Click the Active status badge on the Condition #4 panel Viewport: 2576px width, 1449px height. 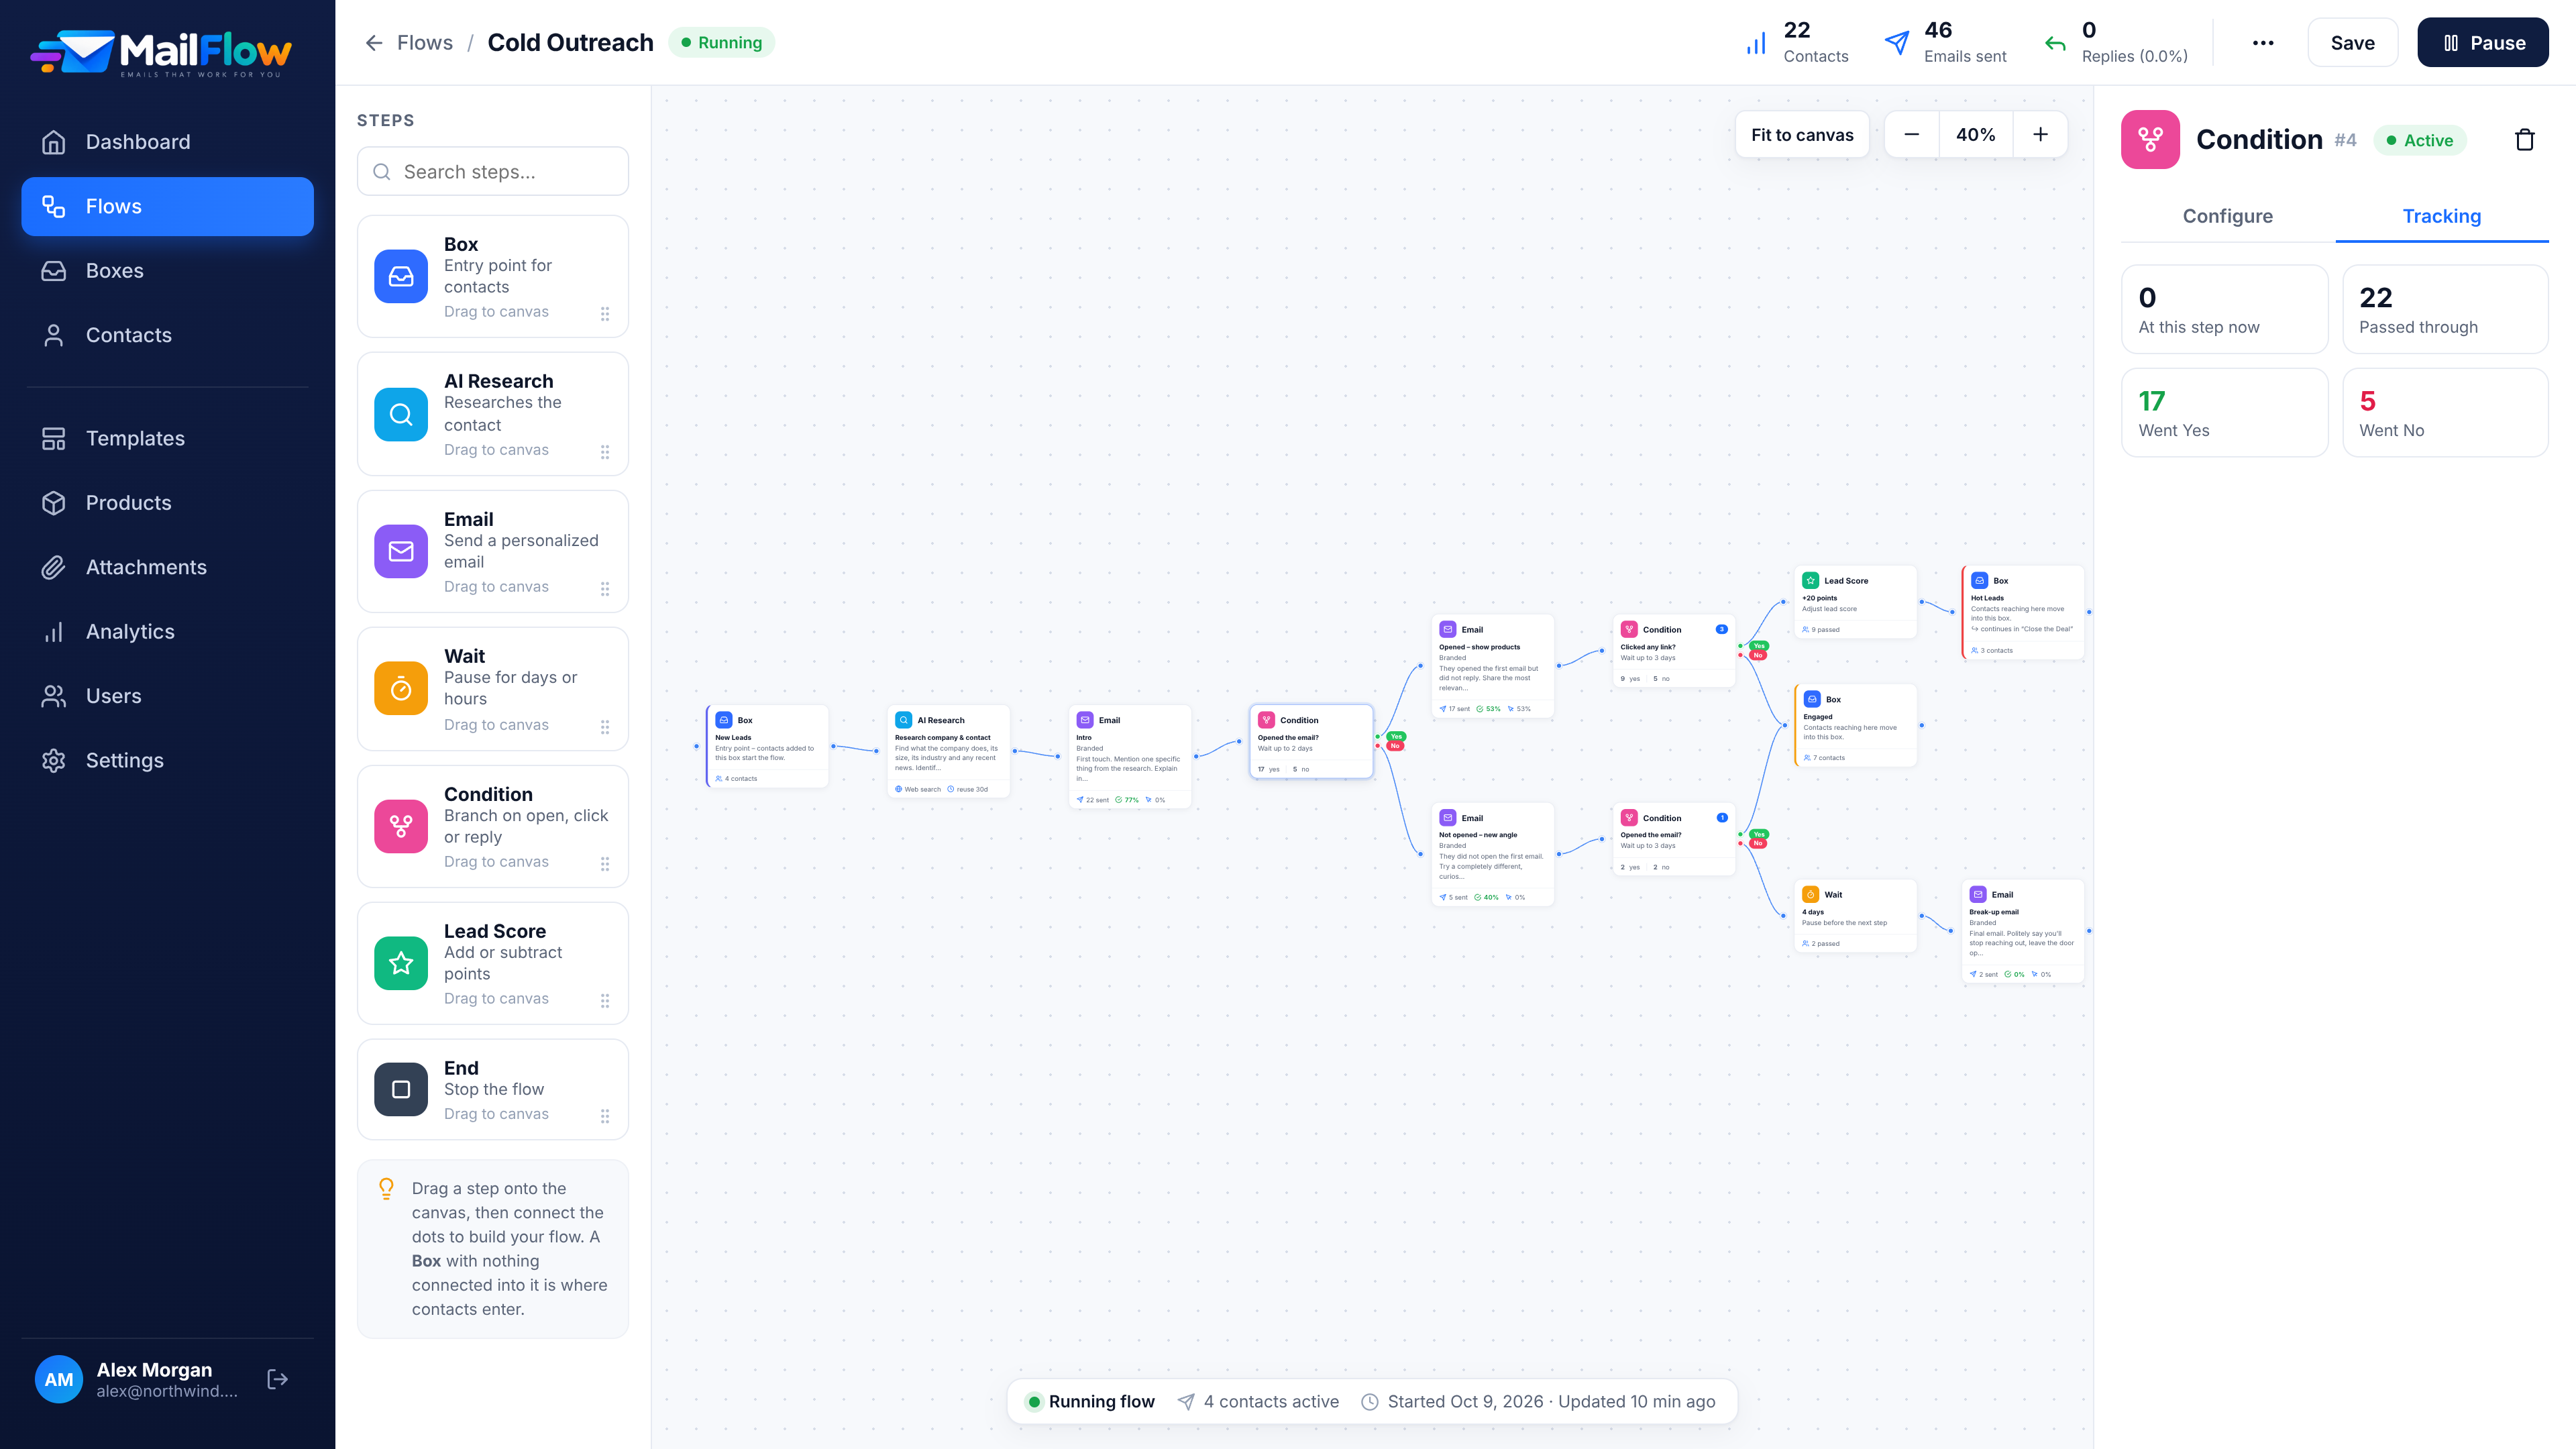2420,141
